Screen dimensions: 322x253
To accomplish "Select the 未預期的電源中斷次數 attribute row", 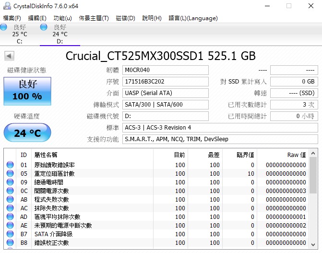I will click(157, 225).
